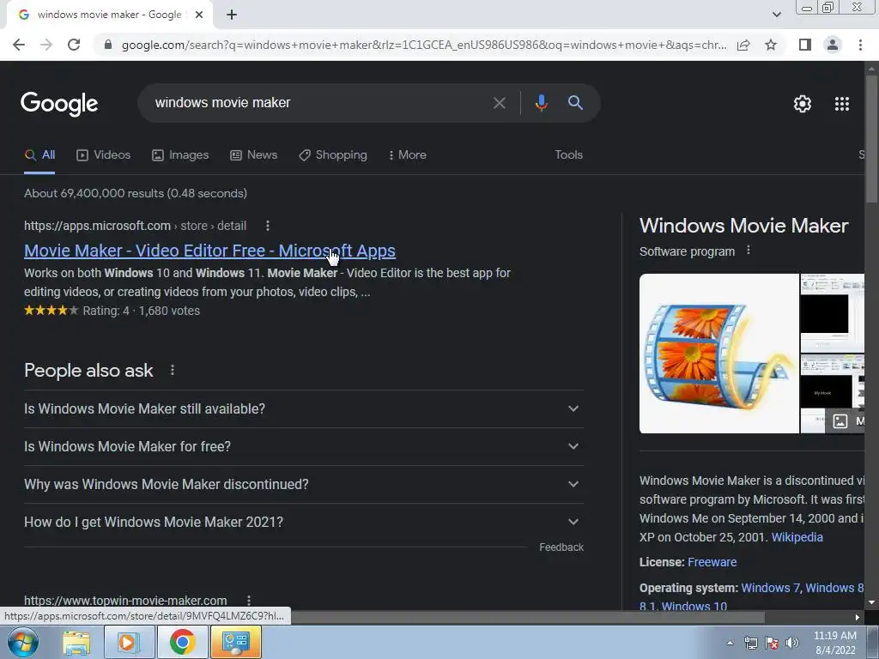Open Action Center flag icon
Screen dimensions: 879x659
click(x=772, y=643)
